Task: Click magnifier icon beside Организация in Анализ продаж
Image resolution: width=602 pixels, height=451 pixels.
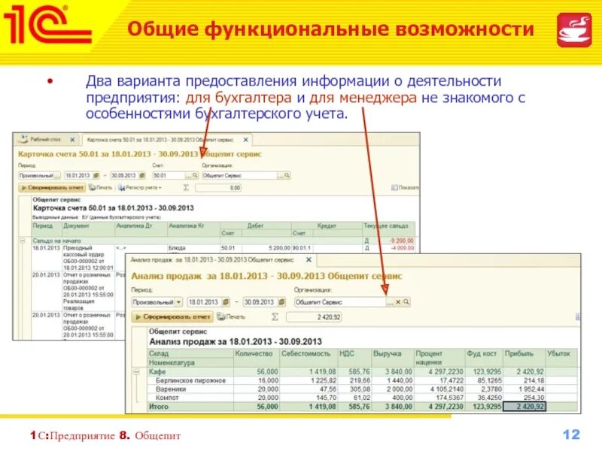Action: pos(406,302)
